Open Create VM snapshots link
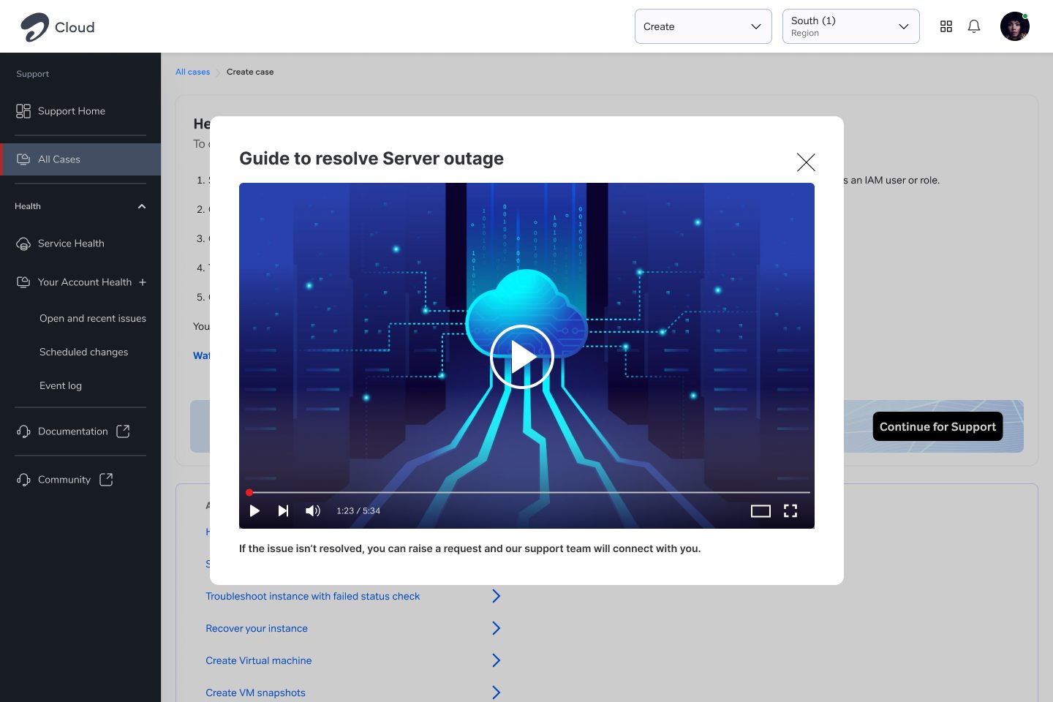1053x702 pixels. [255, 692]
